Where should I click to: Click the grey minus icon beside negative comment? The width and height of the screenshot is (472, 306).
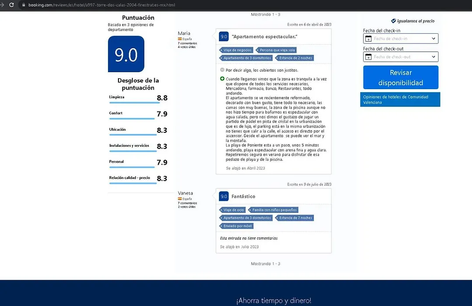(x=222, y=70)
